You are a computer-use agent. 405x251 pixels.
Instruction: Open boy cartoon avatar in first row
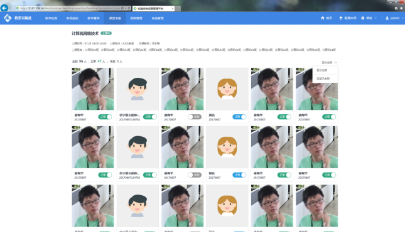138,89
